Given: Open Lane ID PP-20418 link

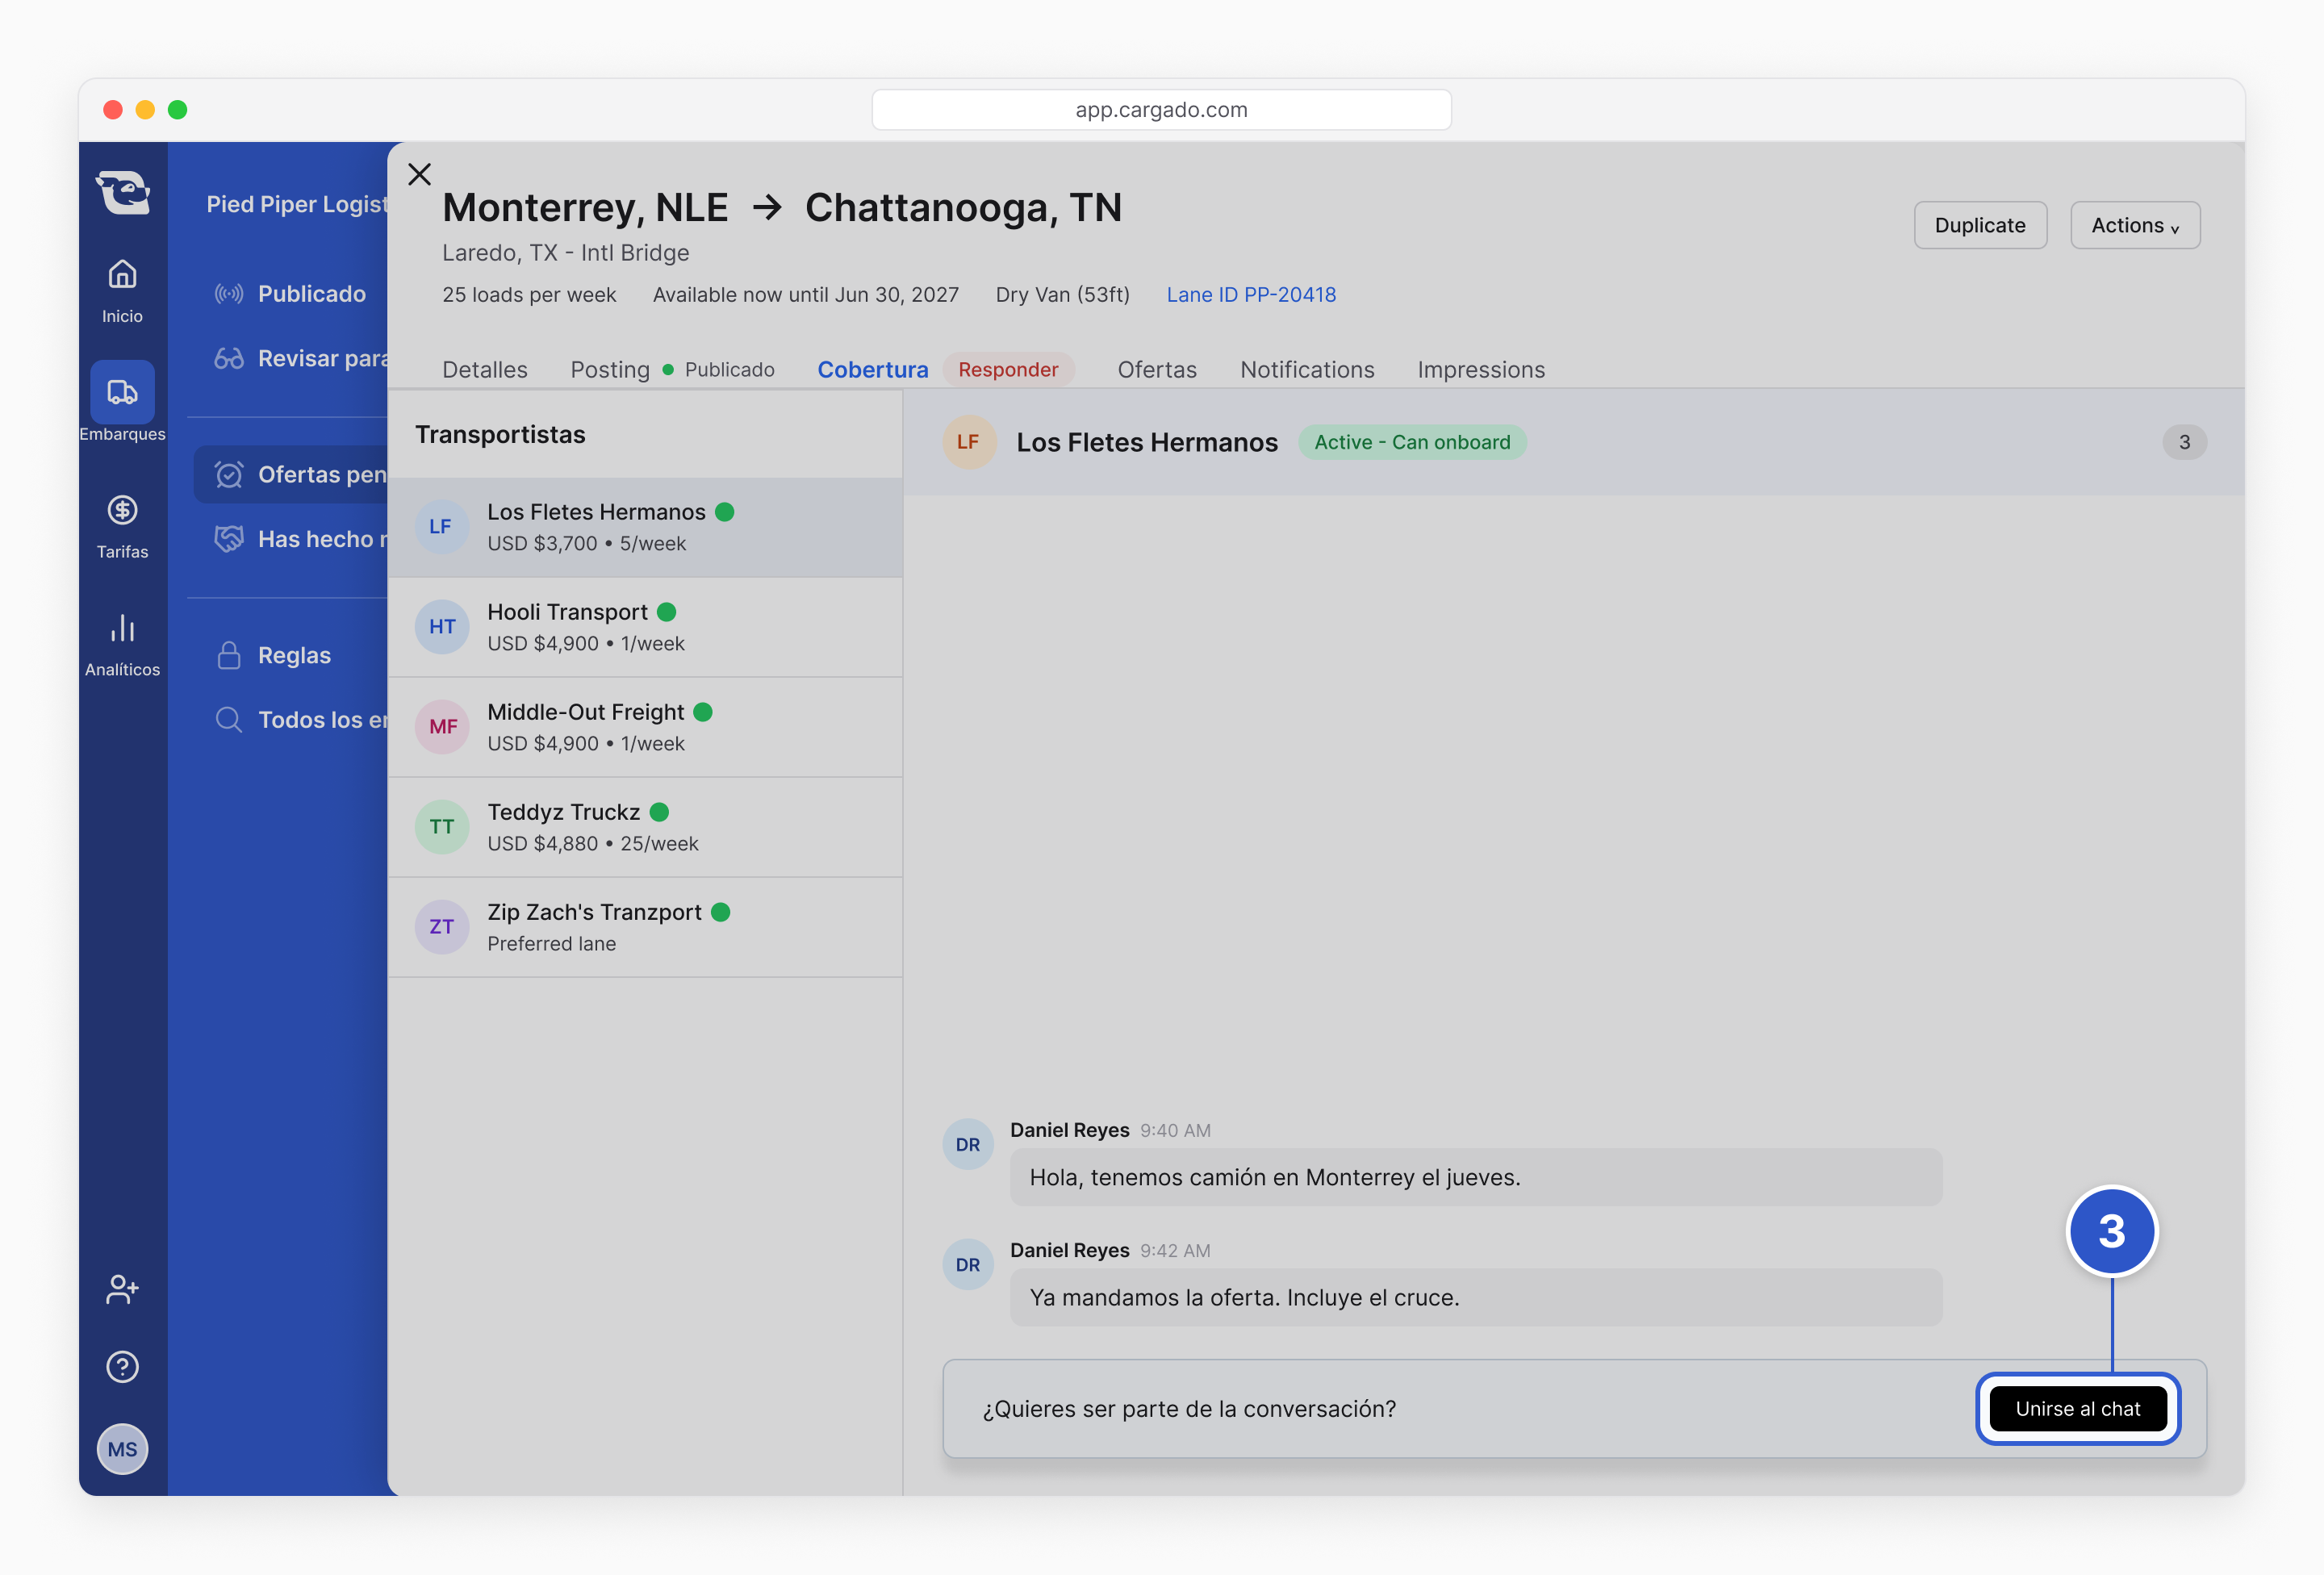Looking at the screenshot, I should coord(1251,294).
